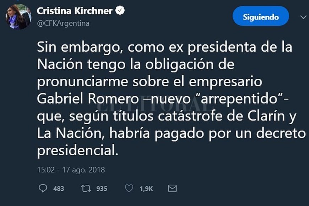The image size is (309, 206).
Task: Click the word "presidencial." ending the tweet
Action: point(77,151)
